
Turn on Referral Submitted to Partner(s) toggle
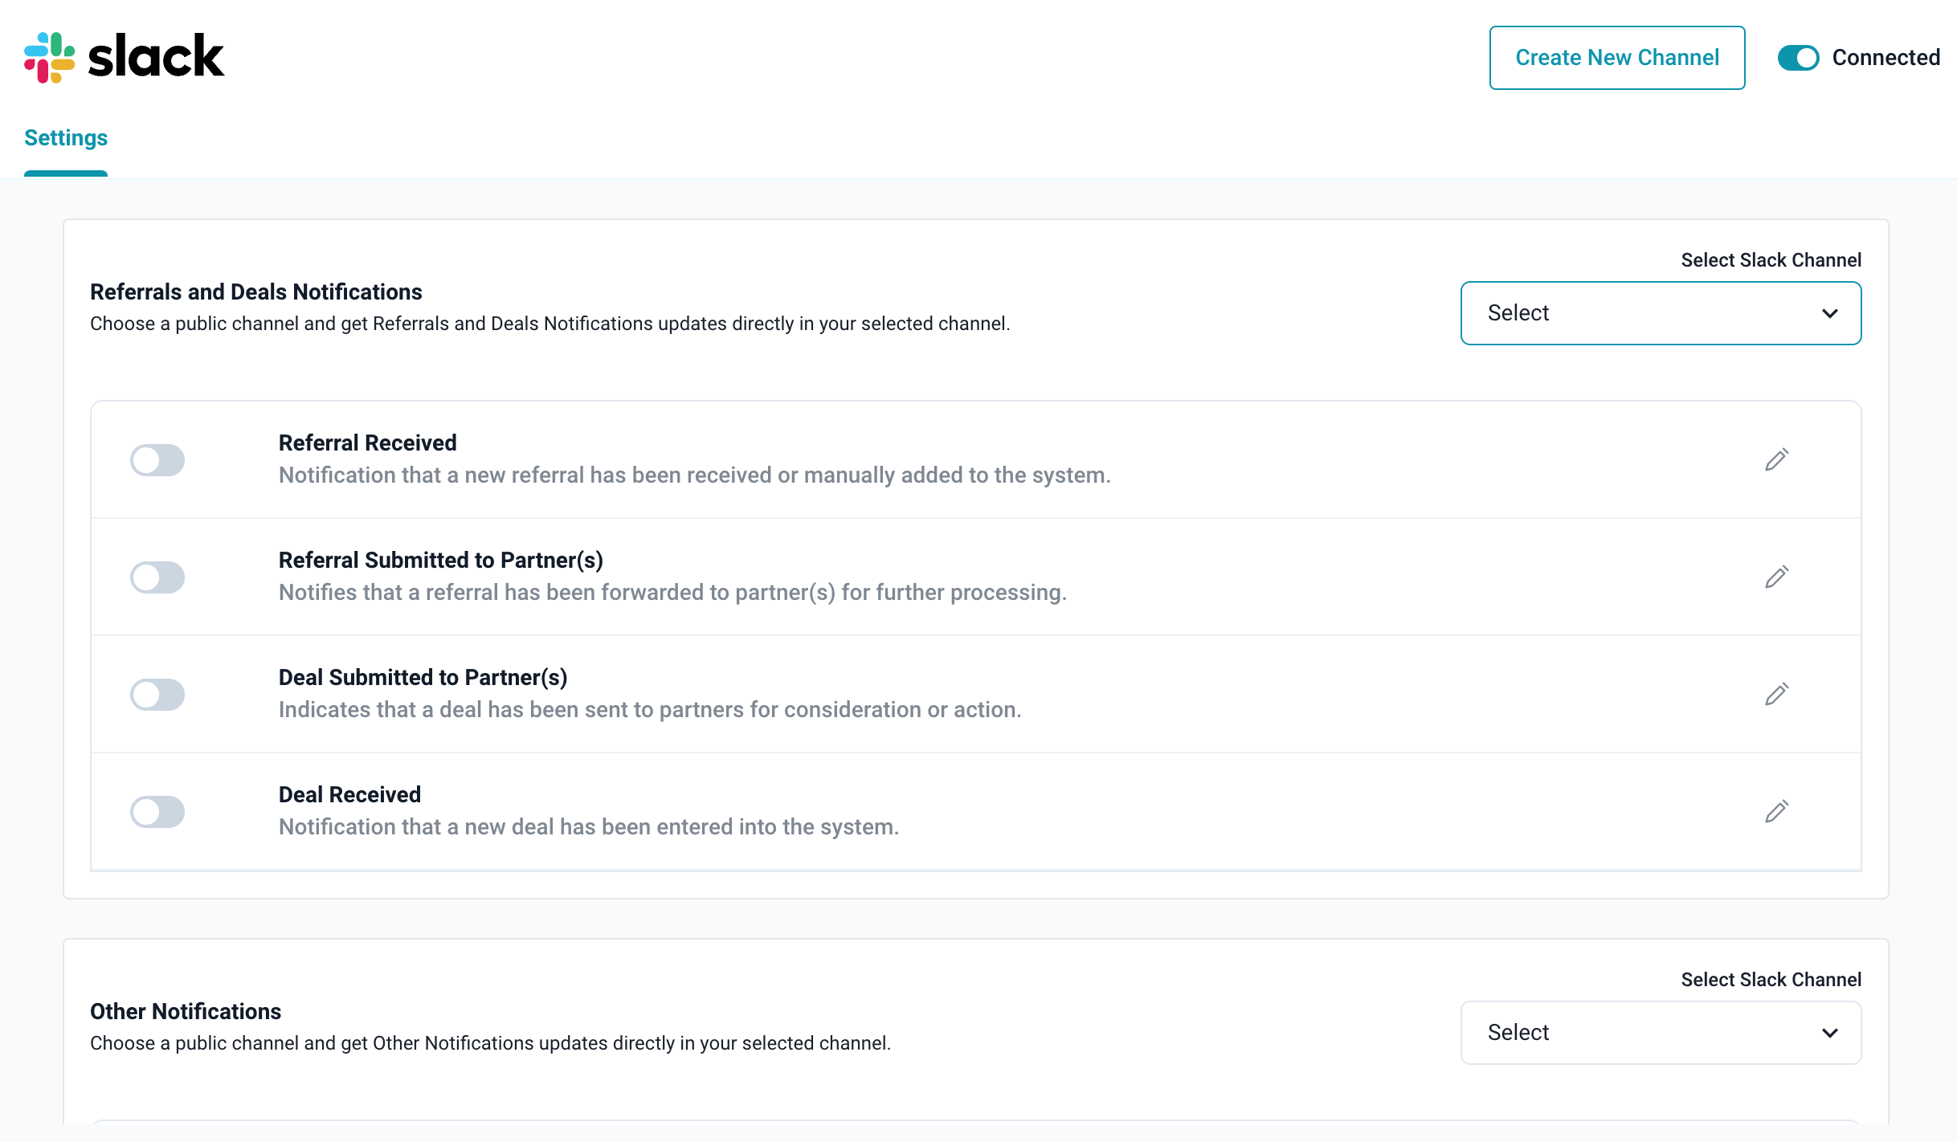pyautogui.click(x=157, y=577)
